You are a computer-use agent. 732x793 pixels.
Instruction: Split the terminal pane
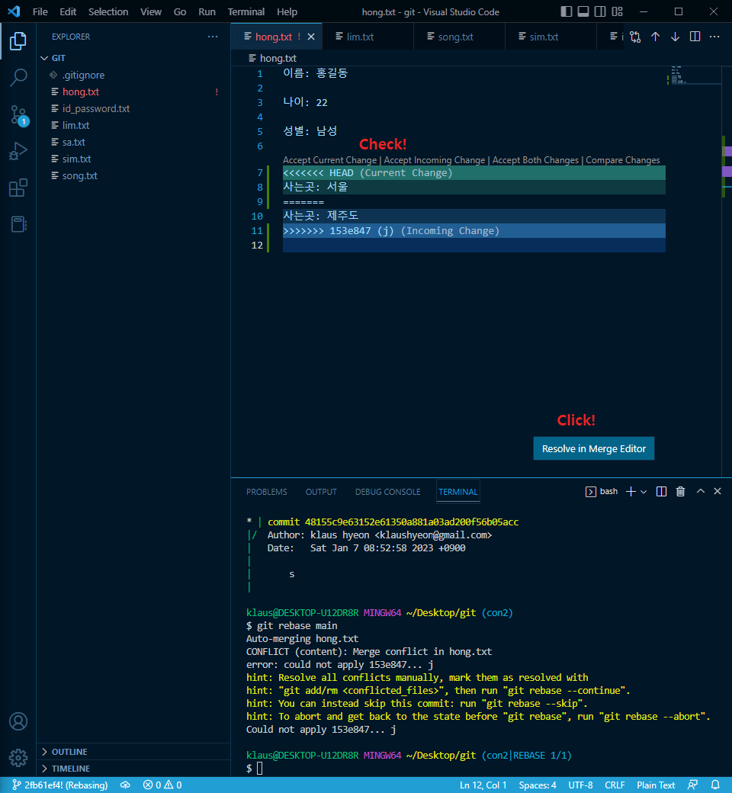[x=661, y=492]
